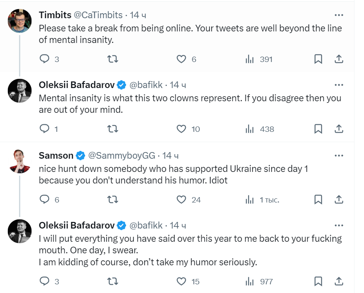Image resolution: width=364 pixels, height=293 pixels.
Task: Open the @CaTimbits profile handle
Action: 98,15
